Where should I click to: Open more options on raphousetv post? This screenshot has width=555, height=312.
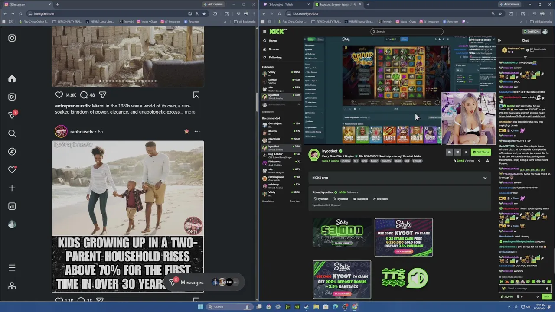(x=197, y=131)
